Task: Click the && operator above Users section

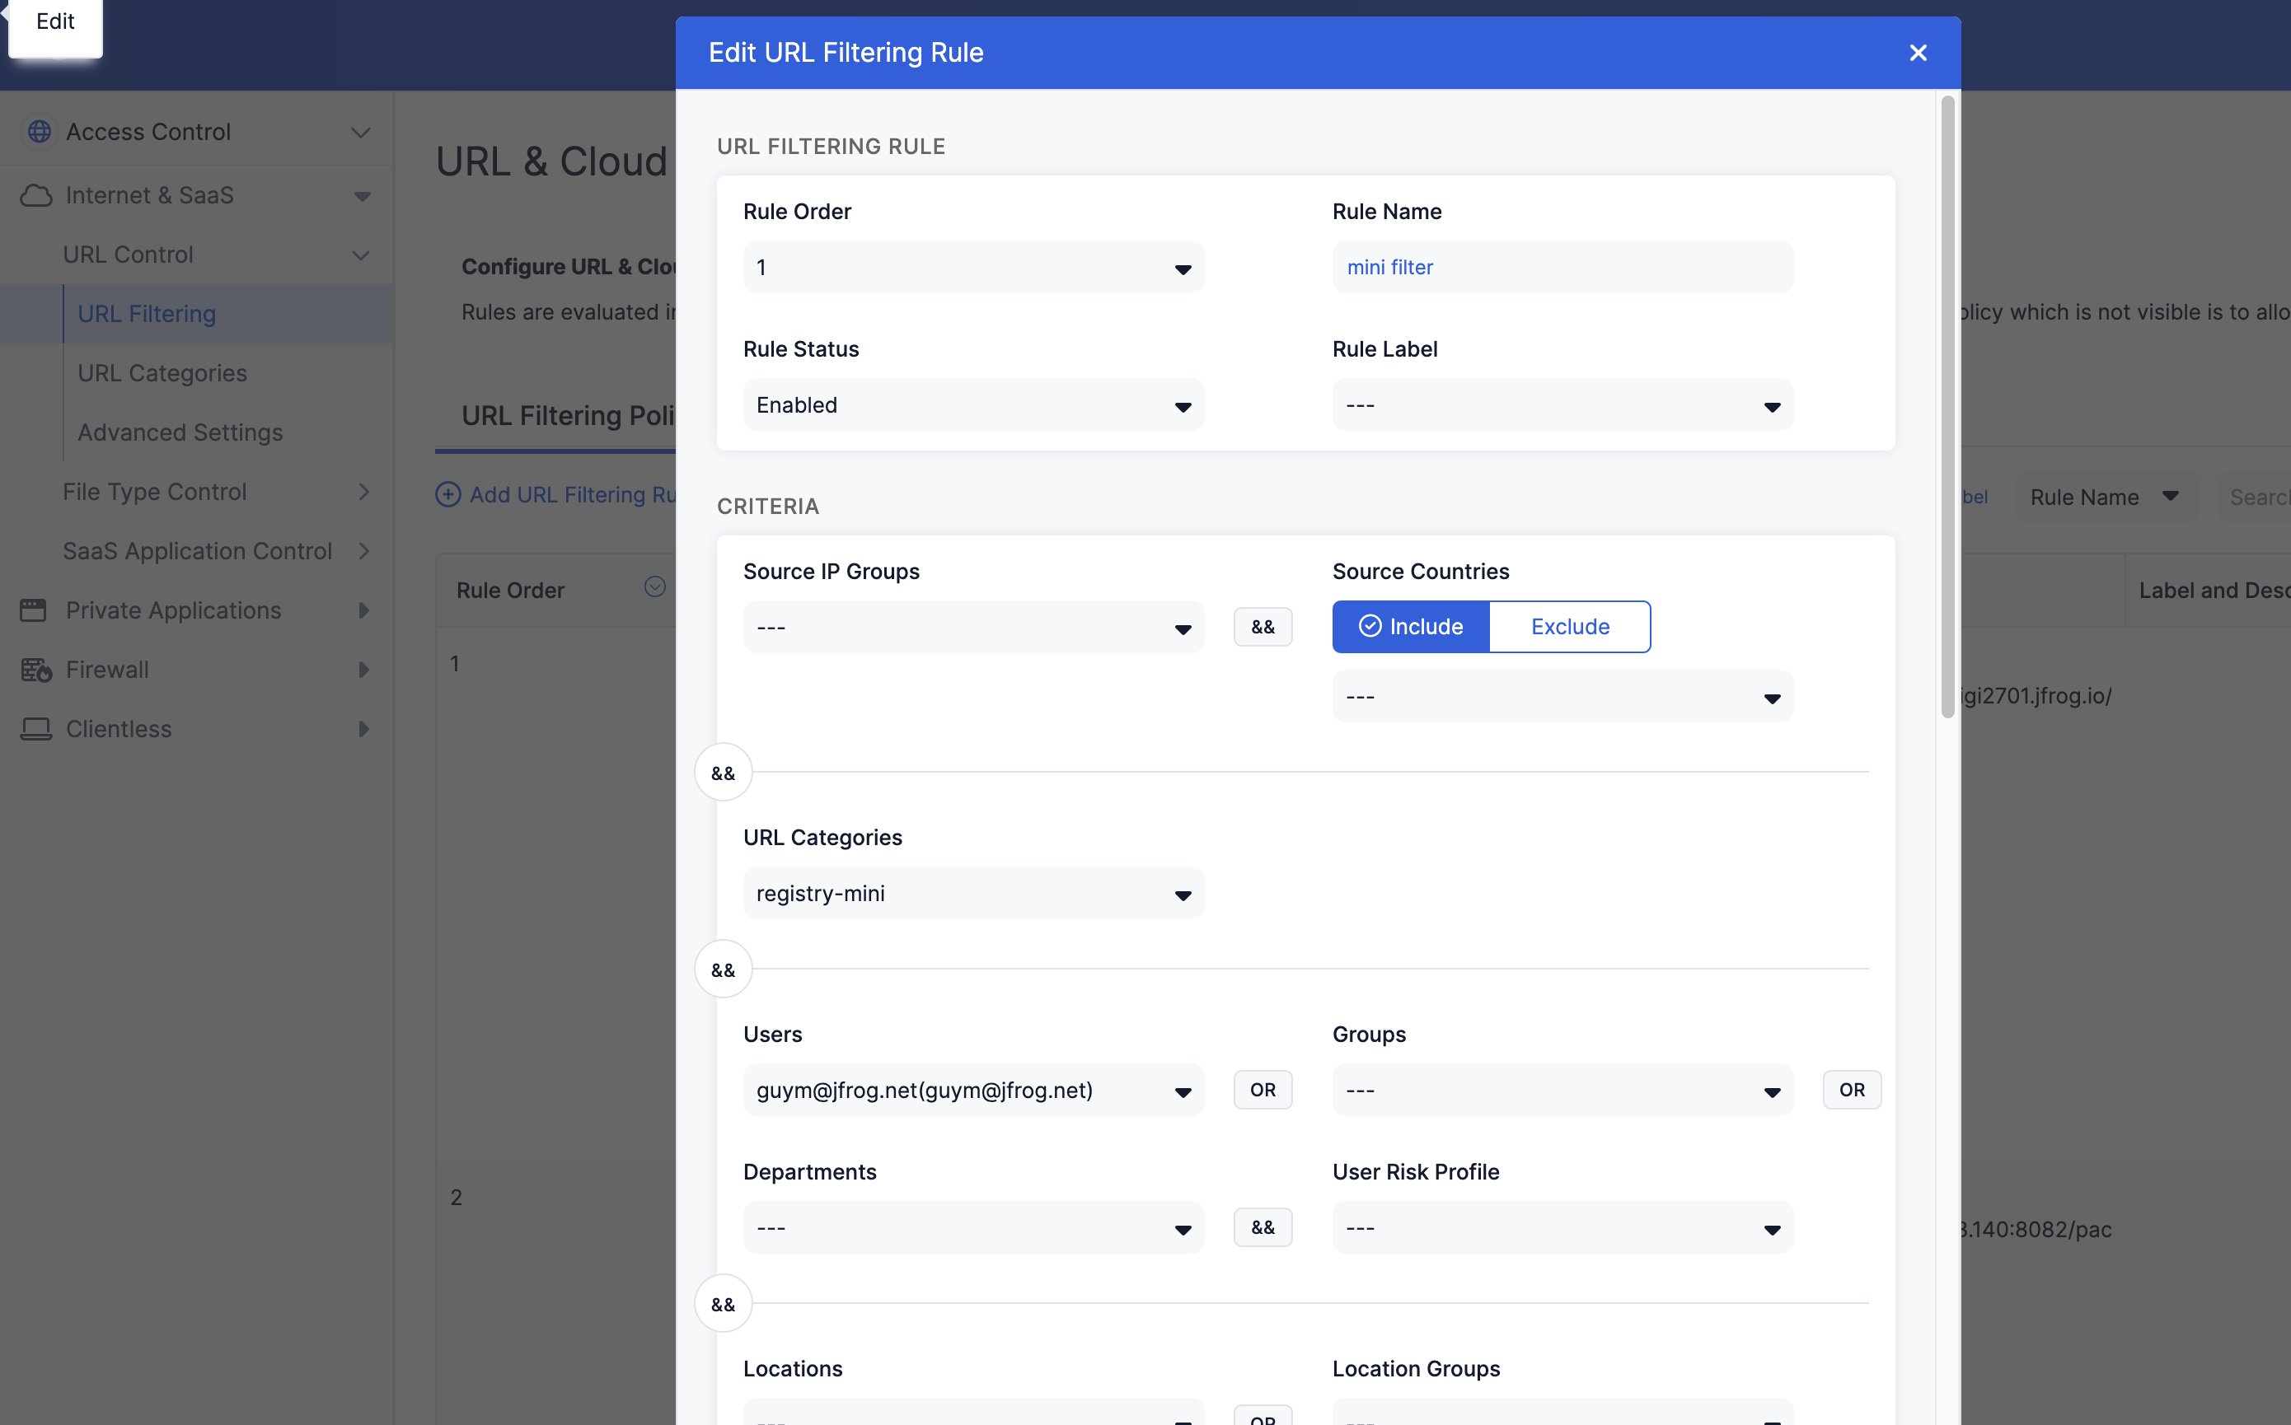Action: 723,969
